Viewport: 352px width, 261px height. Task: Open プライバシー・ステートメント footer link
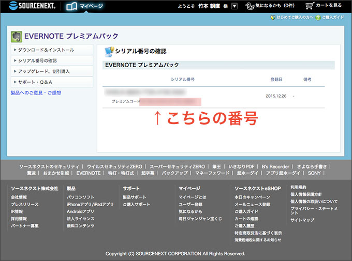314,211
